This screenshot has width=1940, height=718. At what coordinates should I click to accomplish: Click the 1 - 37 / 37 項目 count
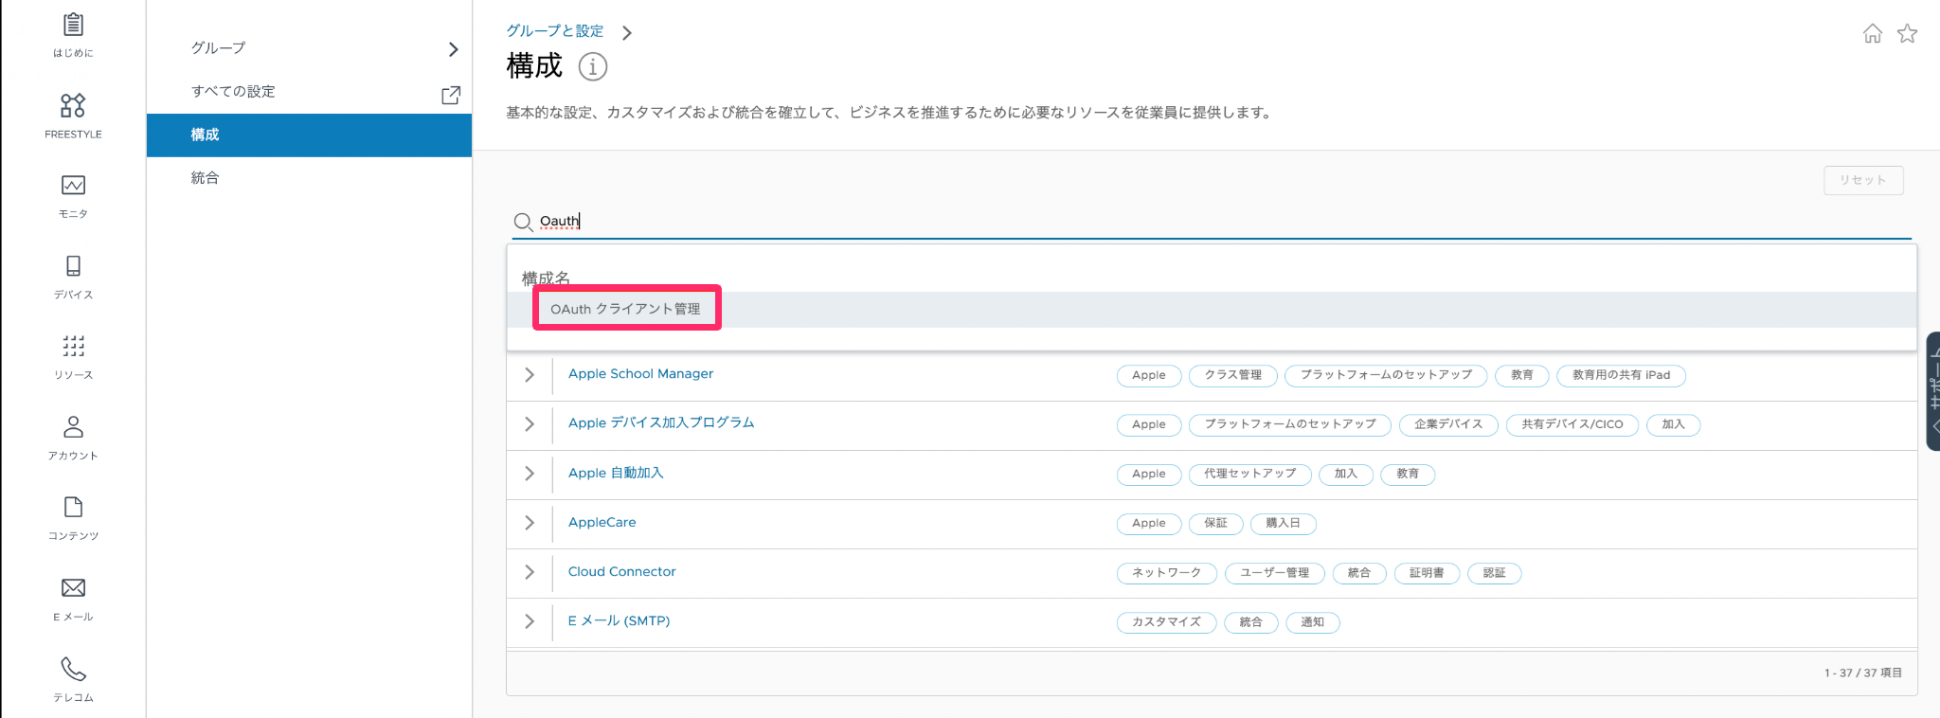tap(1863, 673)
